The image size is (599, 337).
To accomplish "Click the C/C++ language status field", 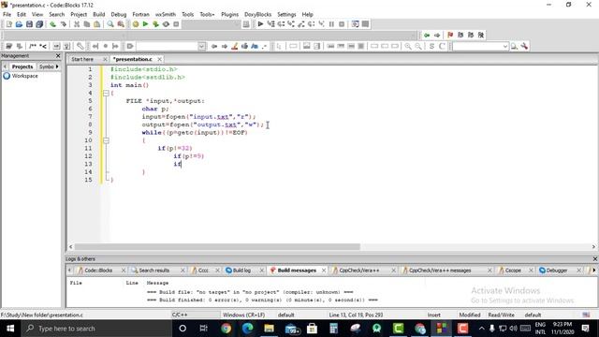I will pyautogui.click(x=196, y=315).
